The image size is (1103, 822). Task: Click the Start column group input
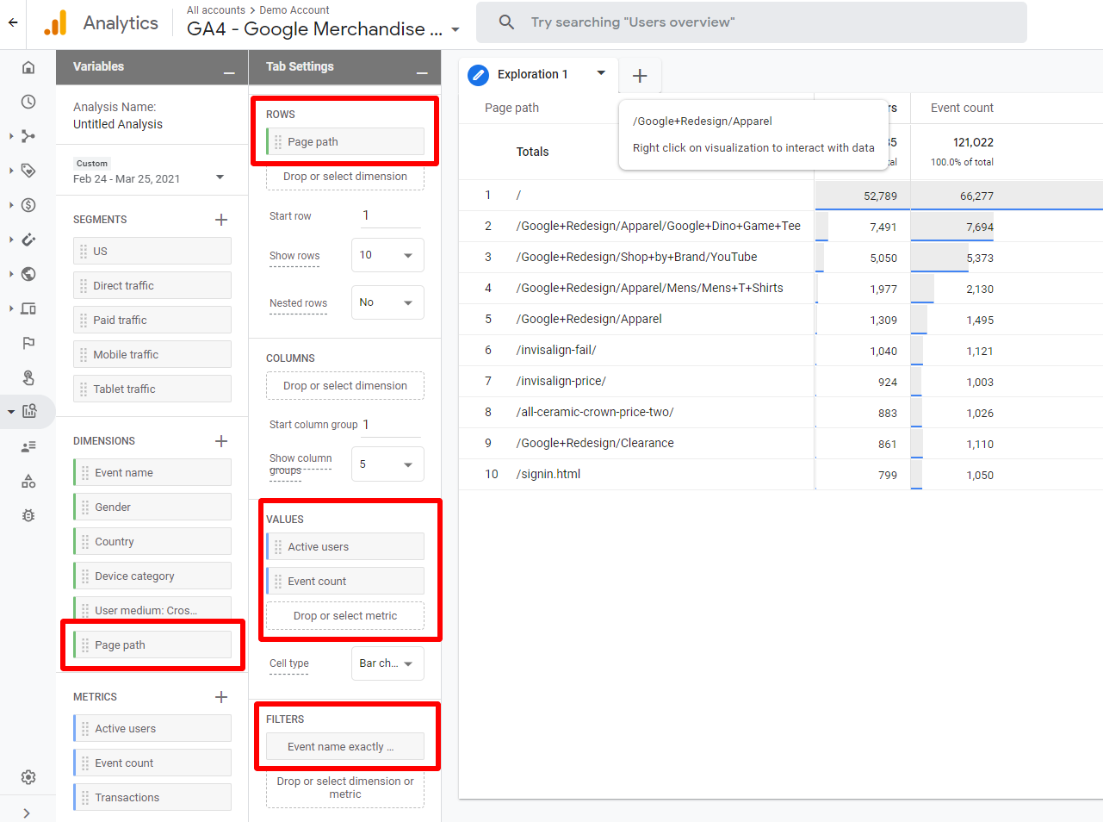(392, 425)
